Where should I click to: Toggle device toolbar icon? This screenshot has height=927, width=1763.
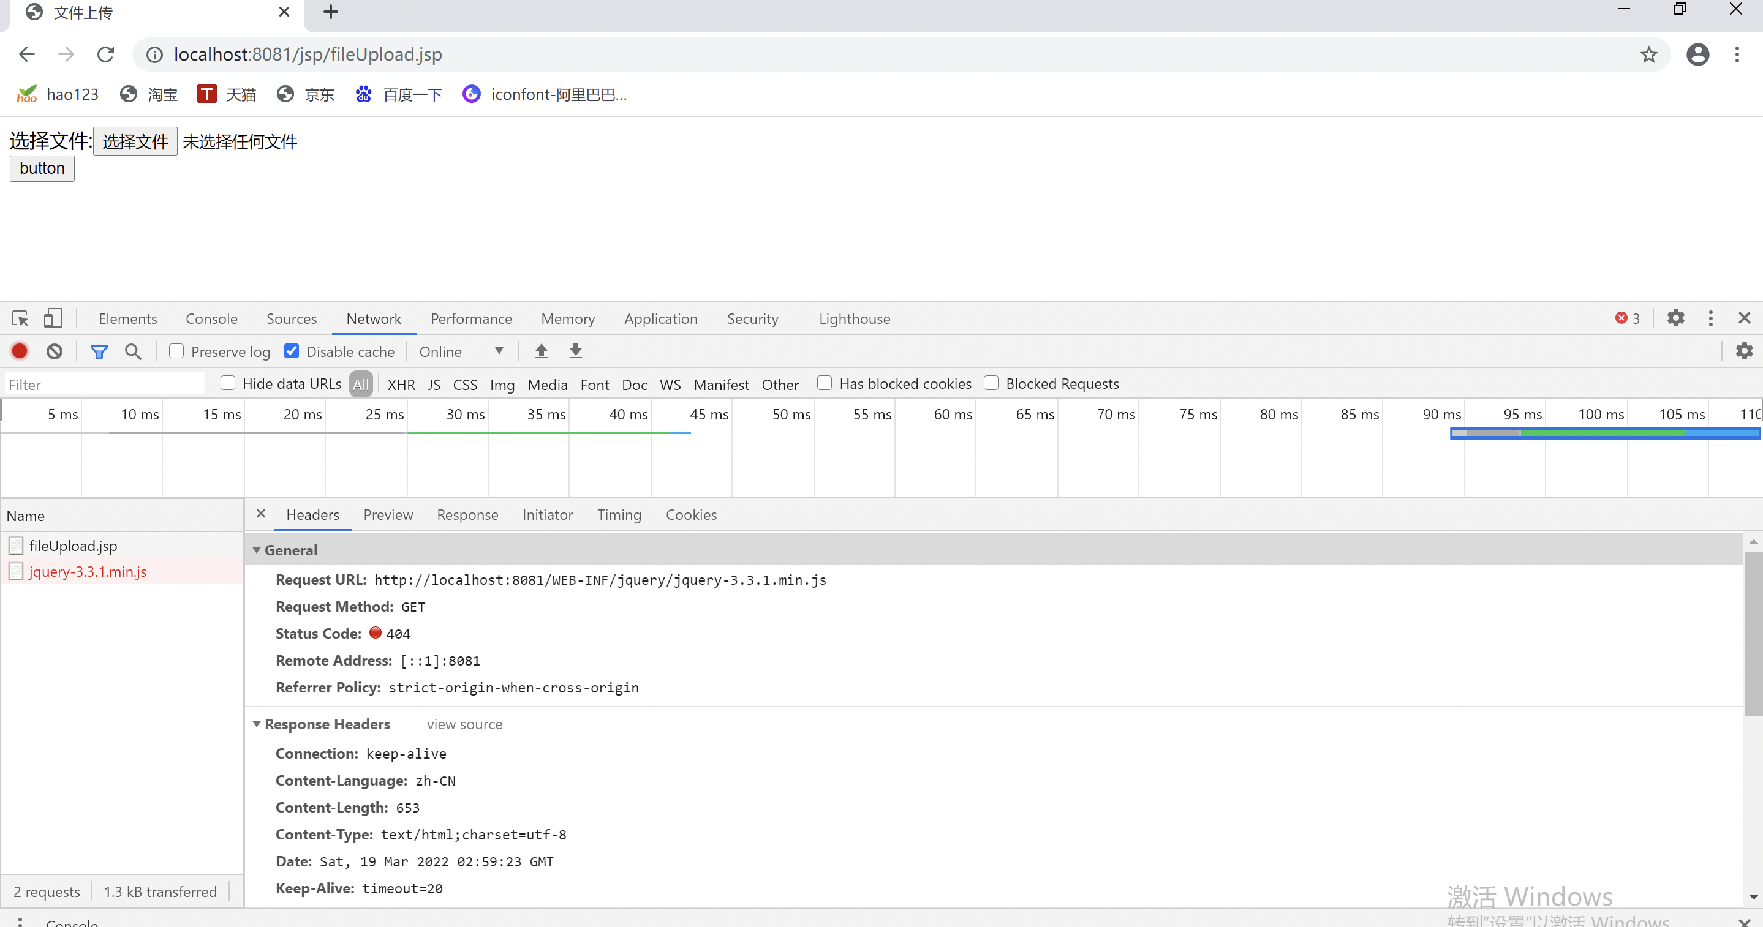[53, 319]
